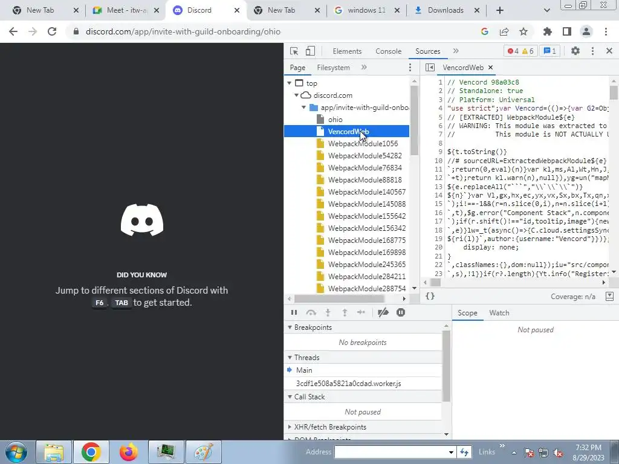Image resolution: width=619 pixels, height=464 pixels.
Task: Collapse the Call Stack section
Action: (x=290, y=397)
